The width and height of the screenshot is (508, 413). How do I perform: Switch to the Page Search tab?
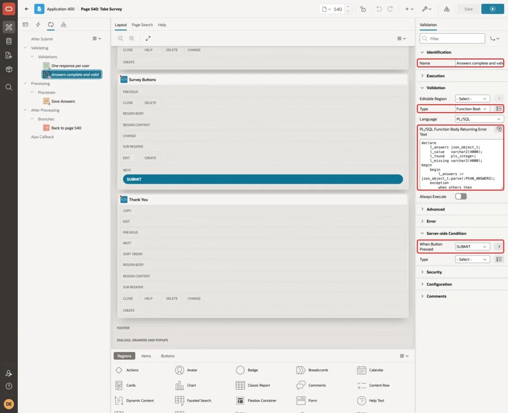[142, 25]
